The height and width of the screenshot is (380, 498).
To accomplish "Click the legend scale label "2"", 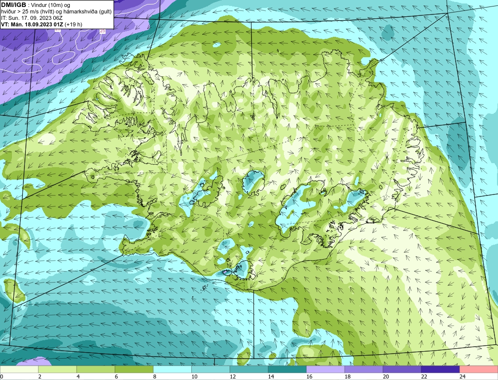I will tap(40, 377).
